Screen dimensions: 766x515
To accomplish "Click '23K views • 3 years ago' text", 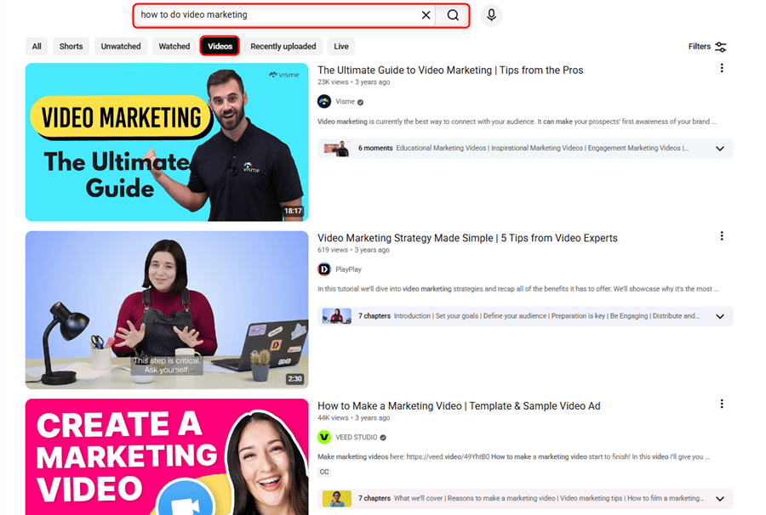I will (354, 82).
